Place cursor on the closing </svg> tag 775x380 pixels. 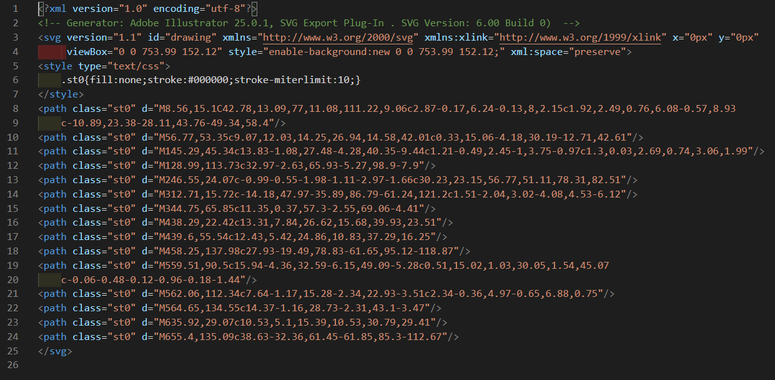55,351
